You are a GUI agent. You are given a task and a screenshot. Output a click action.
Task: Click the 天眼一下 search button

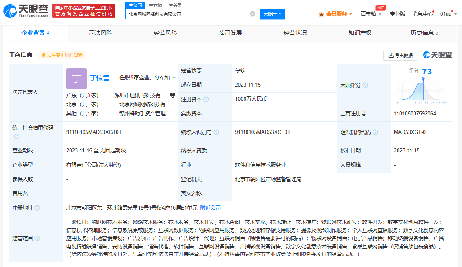coord(272,14)
